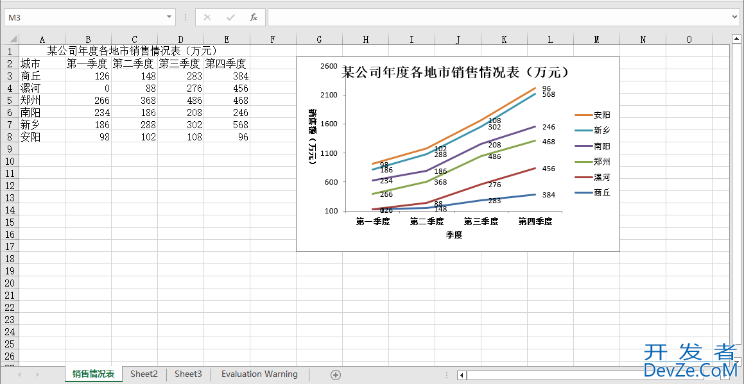The image size is (744, 384).
Task: Click the 商丘 legend entry in chart
Action: point(593,192)
